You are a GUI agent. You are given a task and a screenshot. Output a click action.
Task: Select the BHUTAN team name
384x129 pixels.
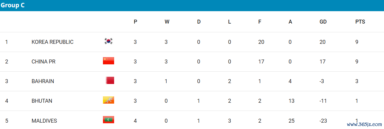pos(42,101)
